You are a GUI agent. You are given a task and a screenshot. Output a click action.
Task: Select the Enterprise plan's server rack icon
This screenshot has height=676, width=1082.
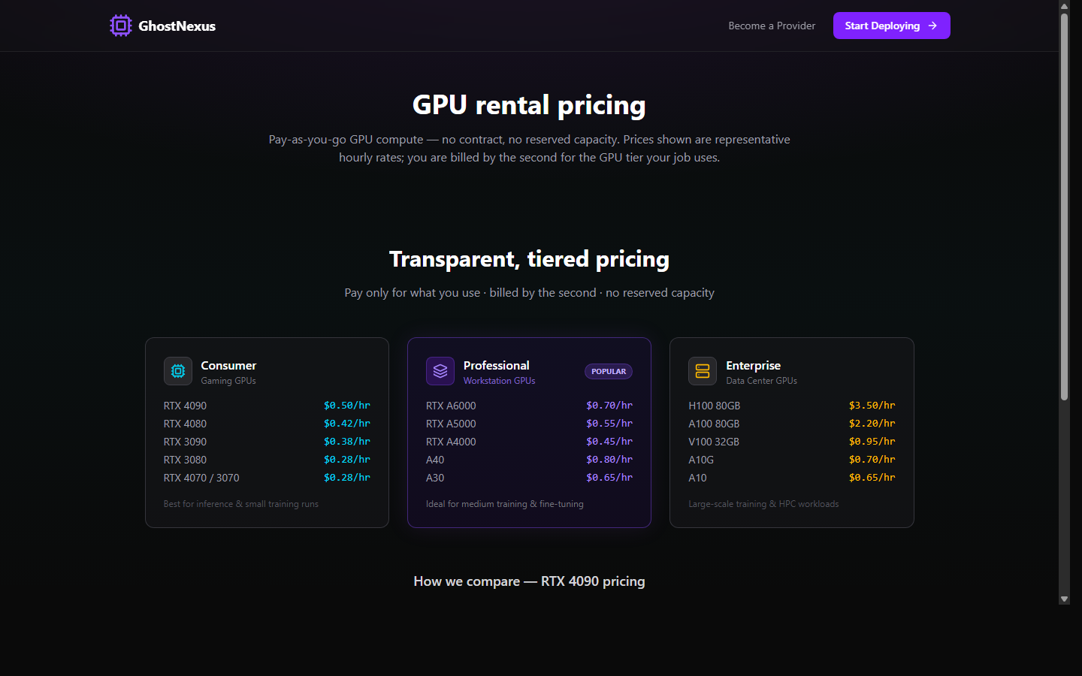click(x=703, y=370)
